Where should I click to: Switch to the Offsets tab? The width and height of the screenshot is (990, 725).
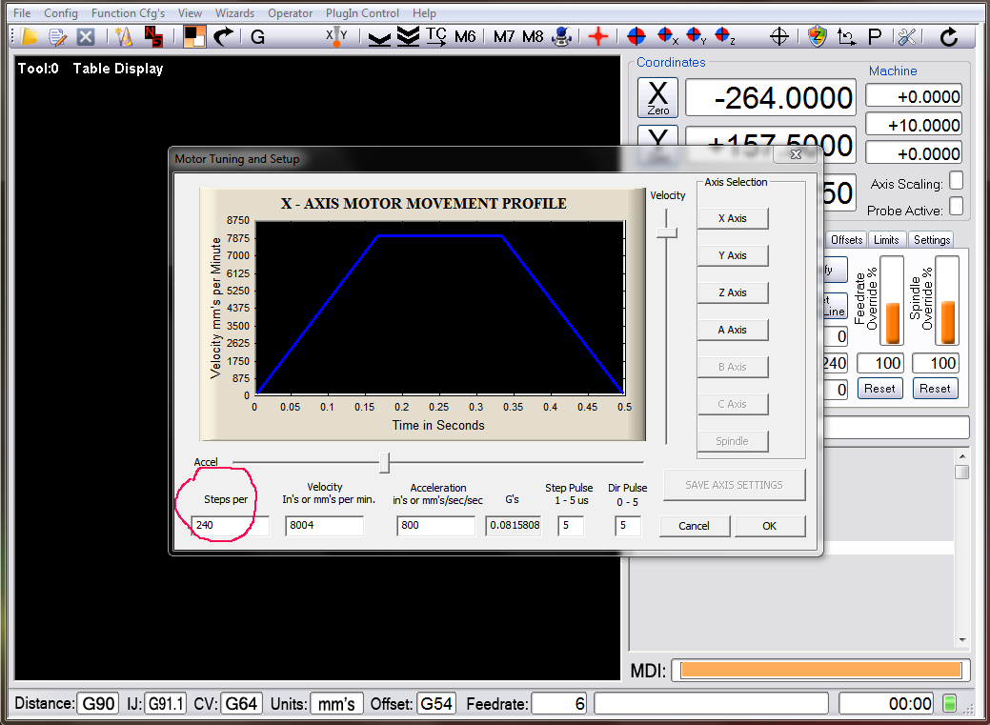[846, 240]
